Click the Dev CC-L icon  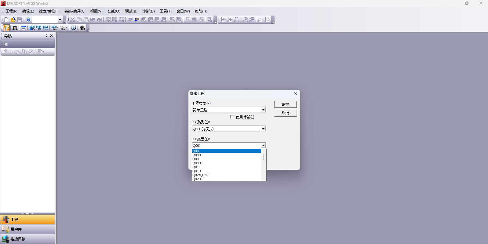tap(46, 28)
